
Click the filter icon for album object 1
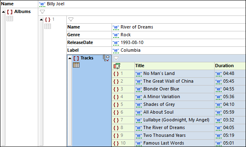pyautogui.click(x=71, y=19)
